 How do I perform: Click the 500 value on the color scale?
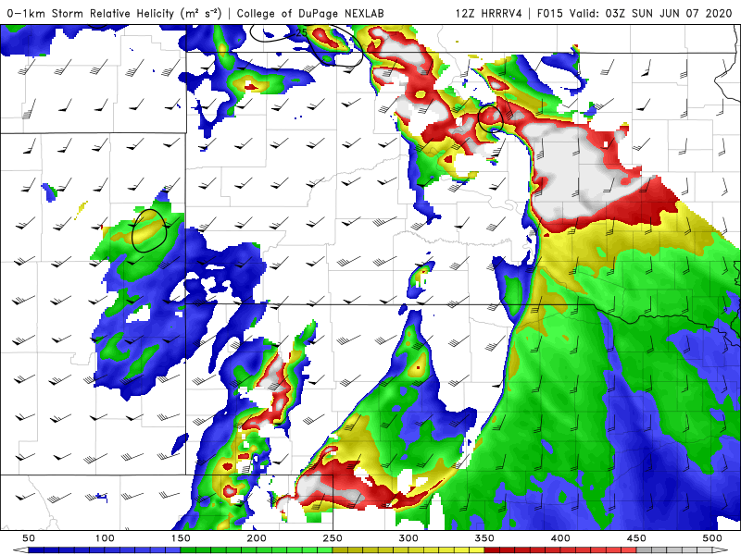(x=712, y=538)
